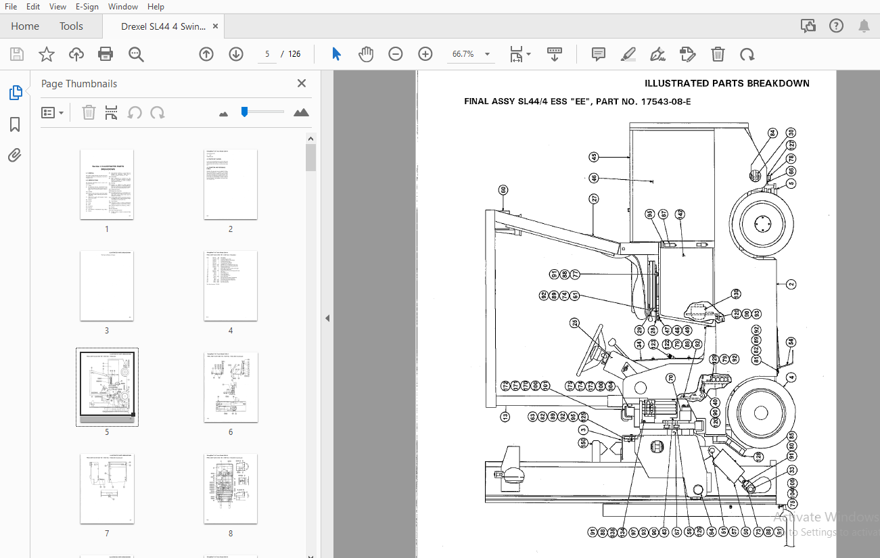Open the Page Thumbnails sidebar icon
Screen dimensions: 880x558
16,93
